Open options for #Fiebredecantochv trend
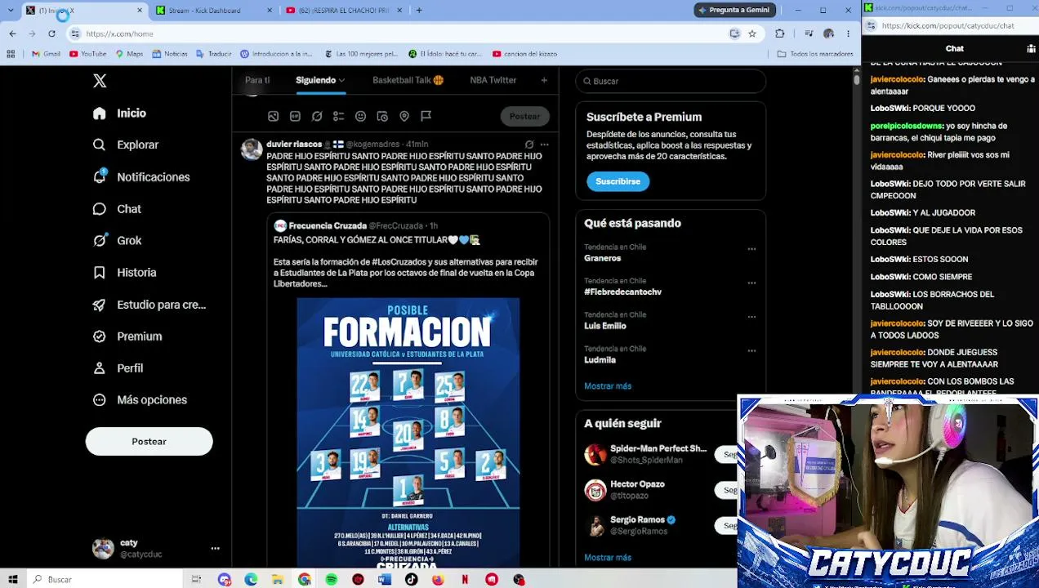This screenshot has width=1039, height=588. point(751,283)
